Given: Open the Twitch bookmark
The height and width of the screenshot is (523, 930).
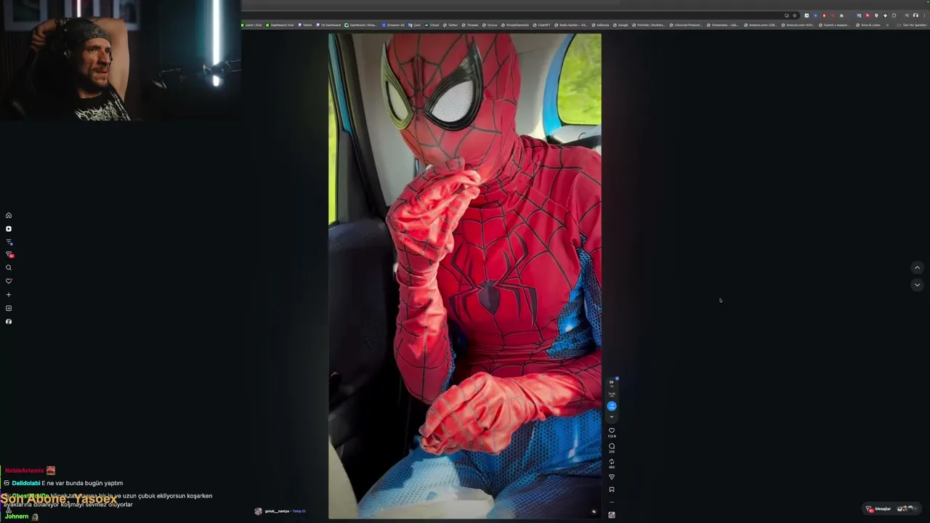Looking at the screenshot, I should pyautogui.click(x=305, y=25).
